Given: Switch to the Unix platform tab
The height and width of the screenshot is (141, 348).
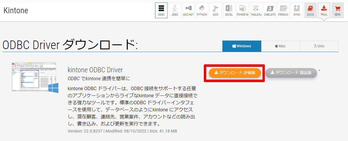Looking at the screenshot, I should [319, 46].
